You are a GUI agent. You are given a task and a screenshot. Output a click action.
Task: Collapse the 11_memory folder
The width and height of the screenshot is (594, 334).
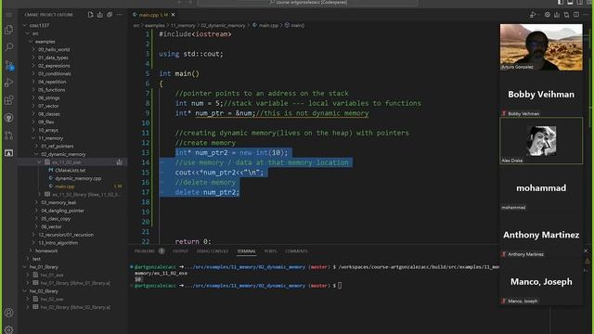[x=33, y=138]
